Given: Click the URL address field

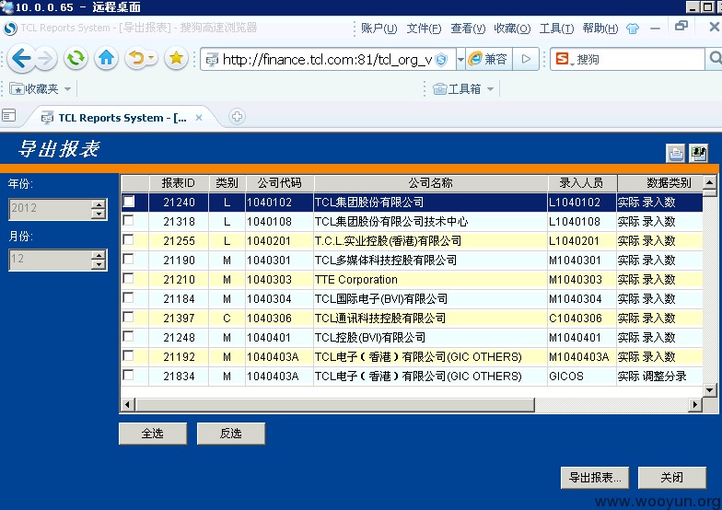Looking at the screenshot, I should (x=327, y=59).
